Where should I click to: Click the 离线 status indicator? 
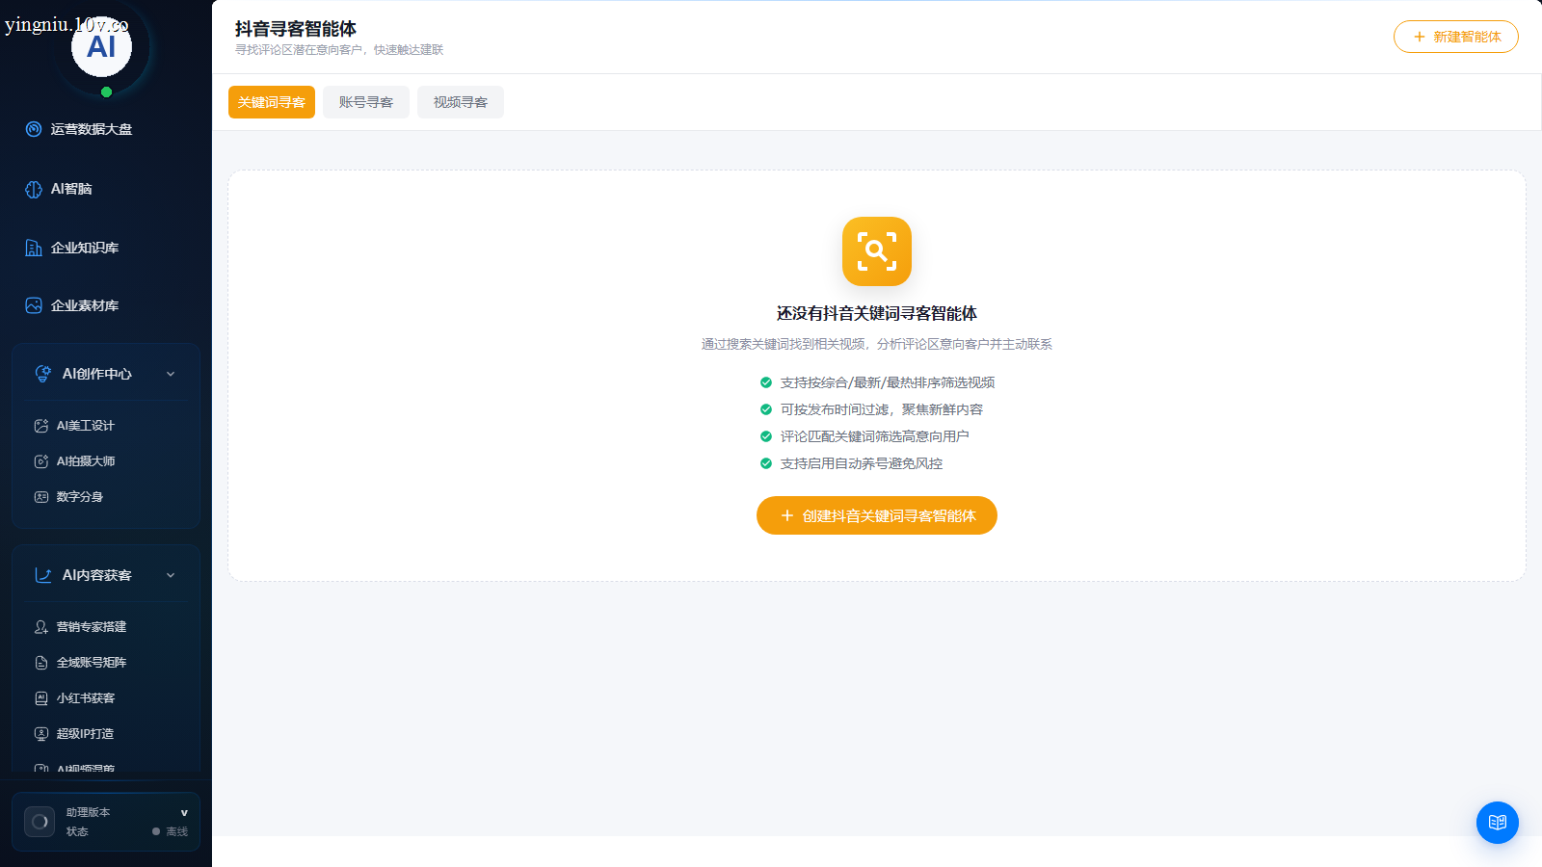pyautogui.click(x=171, y=831)
